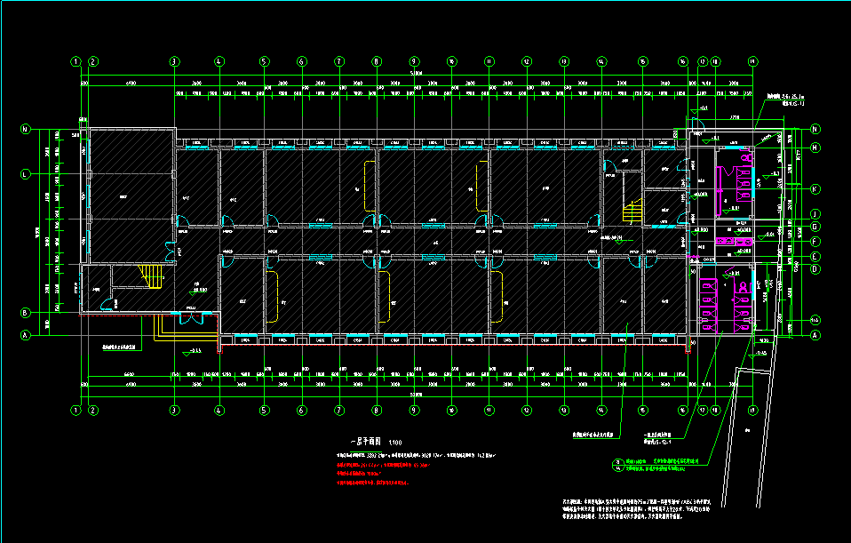Click grid axis bubble F
Screen dimensions: 851x543
click(x=815, y=241)
